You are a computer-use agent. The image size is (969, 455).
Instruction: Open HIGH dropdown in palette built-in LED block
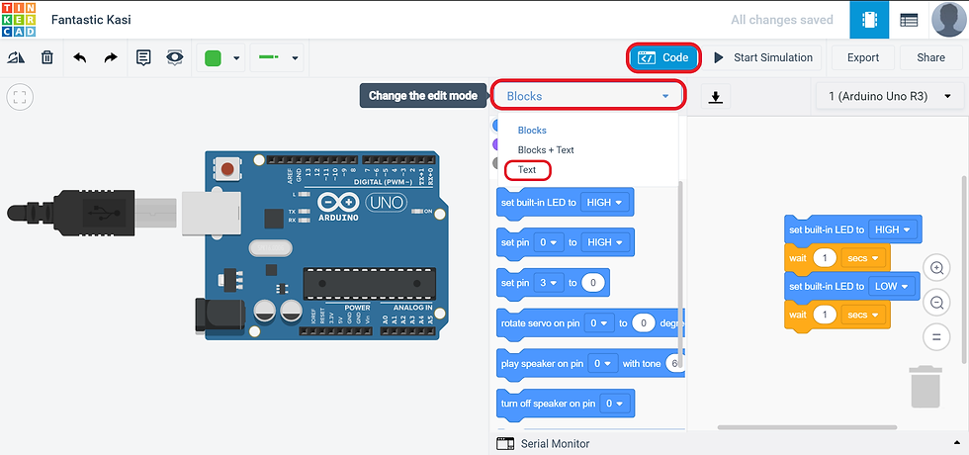pyautogui.click(x=604, y=202)
